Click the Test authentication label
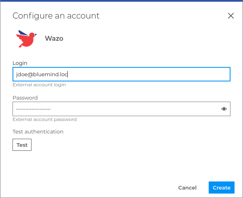 click(38, 131)
